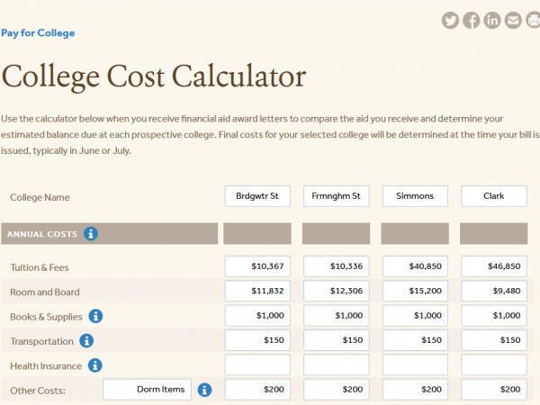
Task: Share page on LinkedIn
Action: [x=492, y=21]
